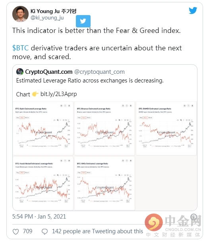The width and height of the screenshot is (207, 242).
Task: Open the bit.ly/2L3Aprp chart link
Action: pos(58,94)
